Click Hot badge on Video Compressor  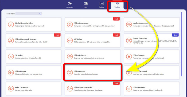pos(116,19)
